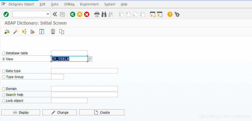The height and width of the screenshot is (121, 252).
Task: Click the Information i icon
Action: [x=41, y=32]
